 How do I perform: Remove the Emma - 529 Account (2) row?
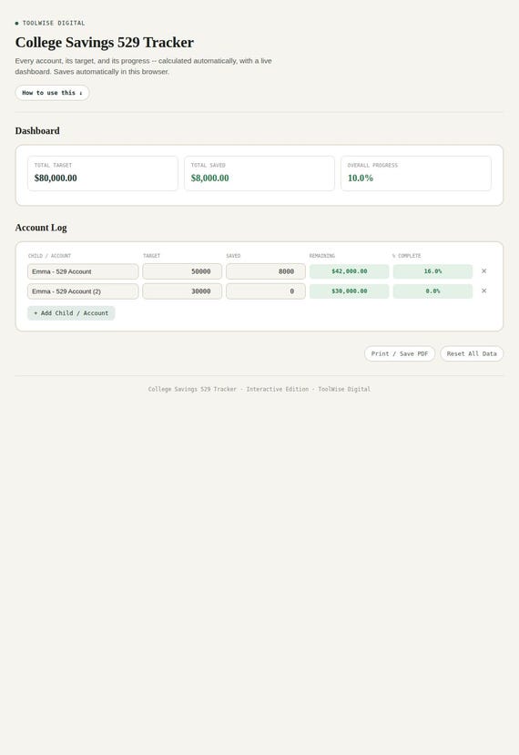point(483,291)
